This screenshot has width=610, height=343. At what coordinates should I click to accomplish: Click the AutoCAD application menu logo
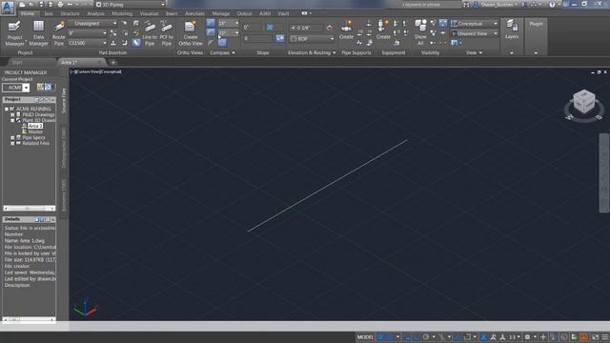pyautogui.click(x=8, y=7)
